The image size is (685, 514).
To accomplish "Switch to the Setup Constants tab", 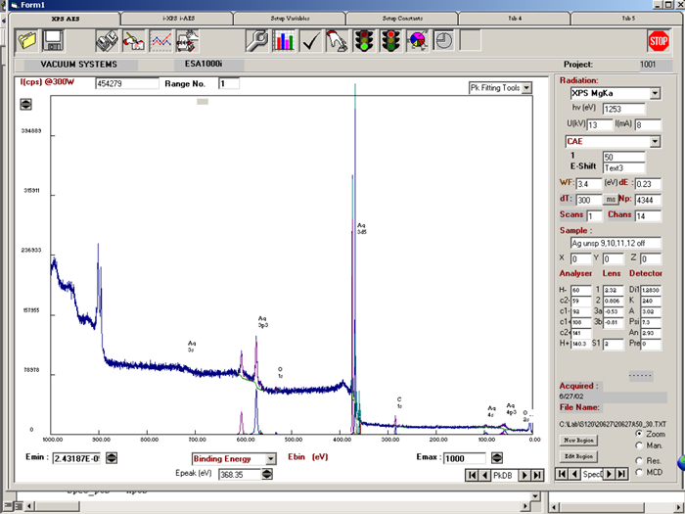I will (x=403, y=18).
